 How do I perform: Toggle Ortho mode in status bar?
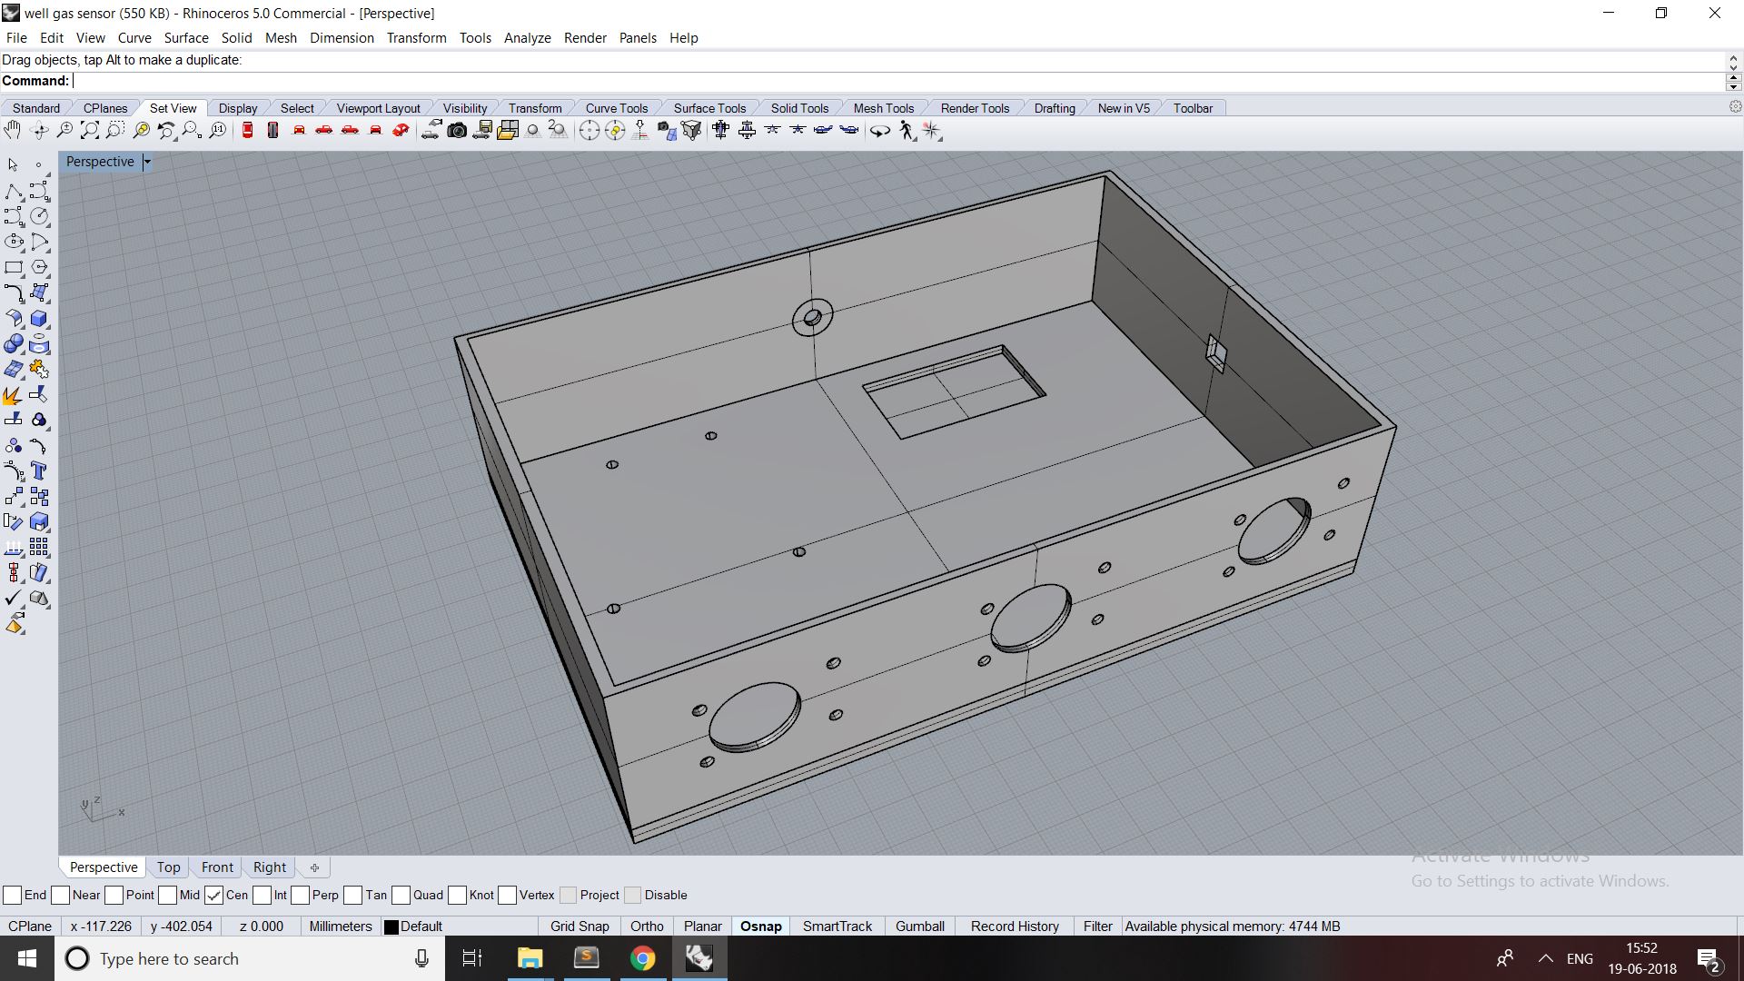point(647,926)
